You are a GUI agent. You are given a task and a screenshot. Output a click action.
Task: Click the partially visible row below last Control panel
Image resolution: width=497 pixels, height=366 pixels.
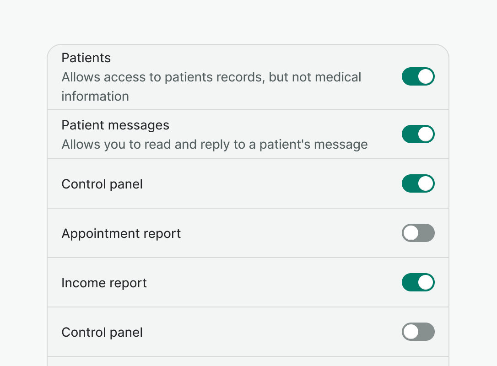[248, 361]
